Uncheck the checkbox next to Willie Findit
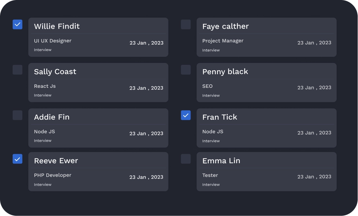The image size is (358, 216). 17,24
